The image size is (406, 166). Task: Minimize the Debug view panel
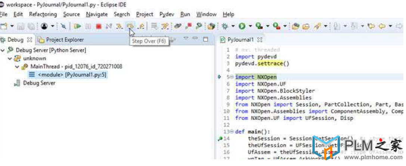(195, 38)
